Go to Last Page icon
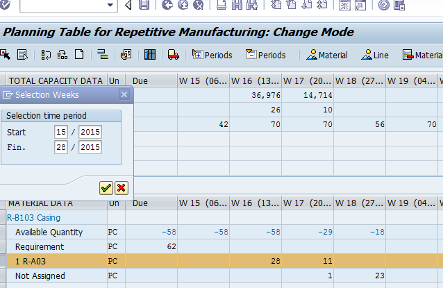The width and height of the screenshot is (443, 288). point(322,5)
